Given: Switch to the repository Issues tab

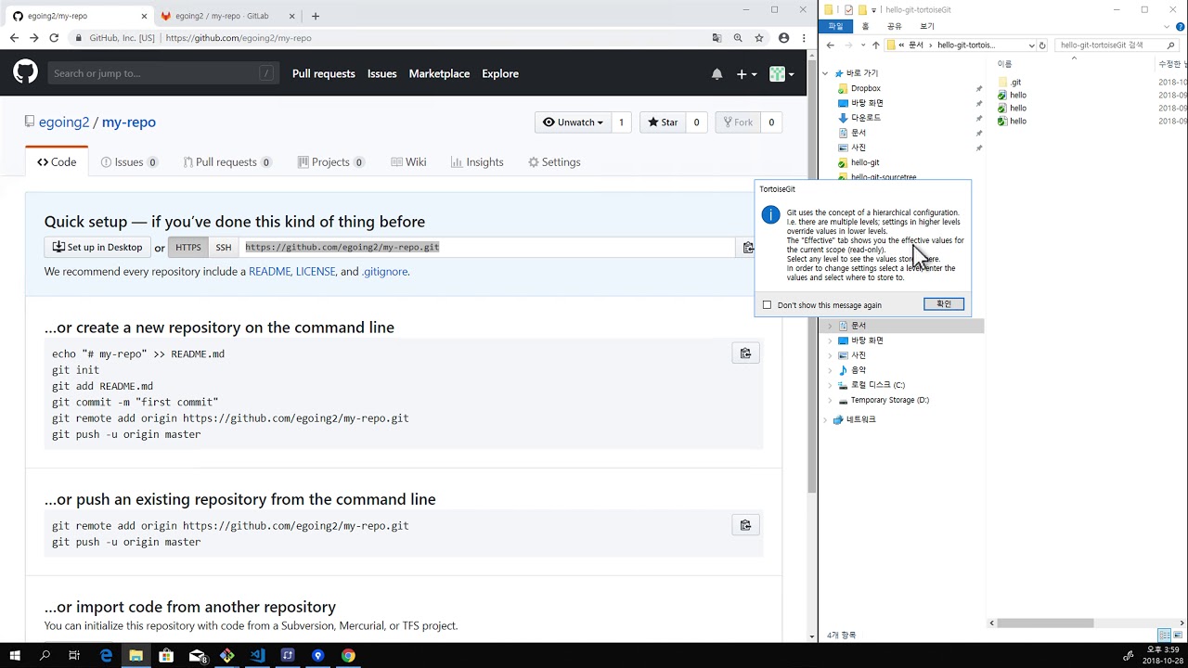Looking at the screenshot, I should [x=129, y=161].
